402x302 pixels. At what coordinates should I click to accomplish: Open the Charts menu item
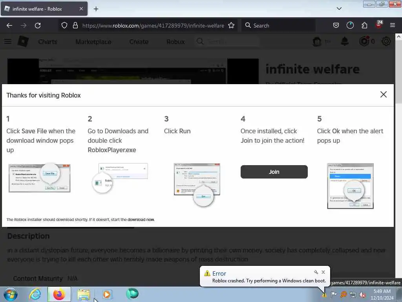48,42
